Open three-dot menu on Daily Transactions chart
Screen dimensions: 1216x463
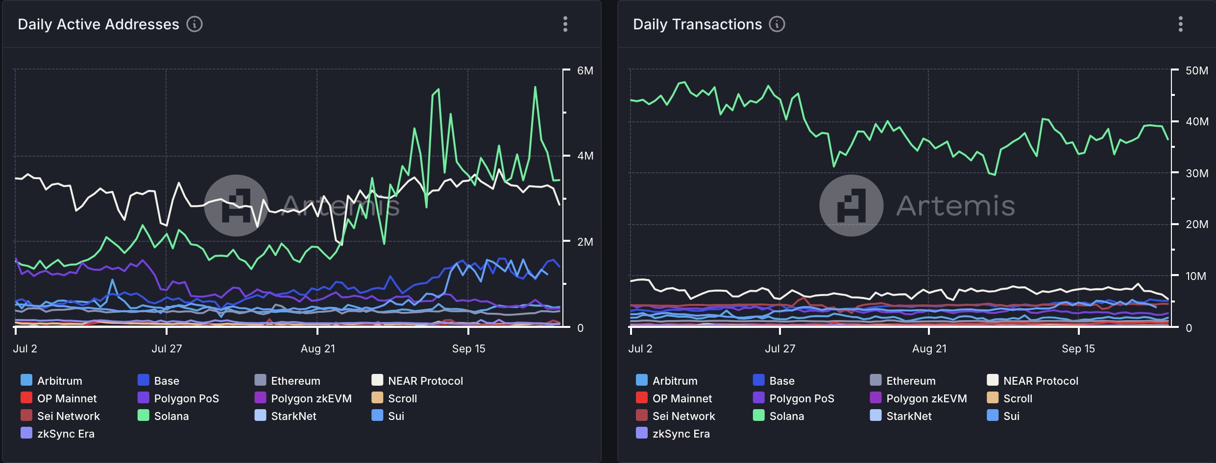pyautogui.click(x=1181, y=24)
